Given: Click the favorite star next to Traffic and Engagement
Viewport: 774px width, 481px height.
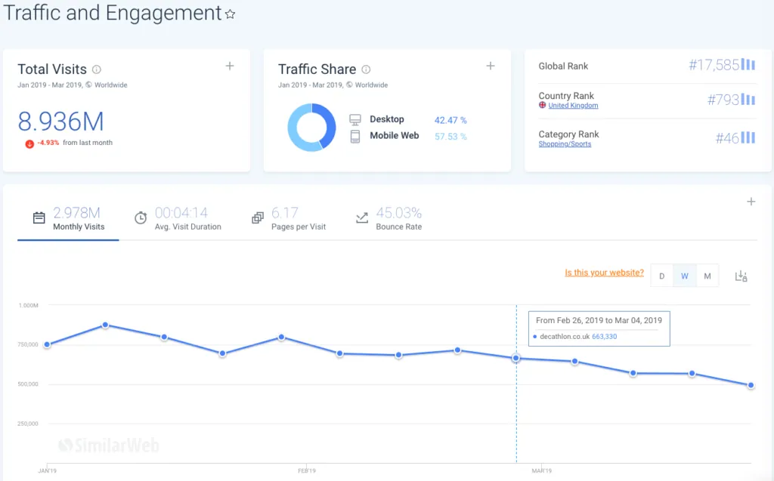Looking at the screenshot, I should coord(230,14).
